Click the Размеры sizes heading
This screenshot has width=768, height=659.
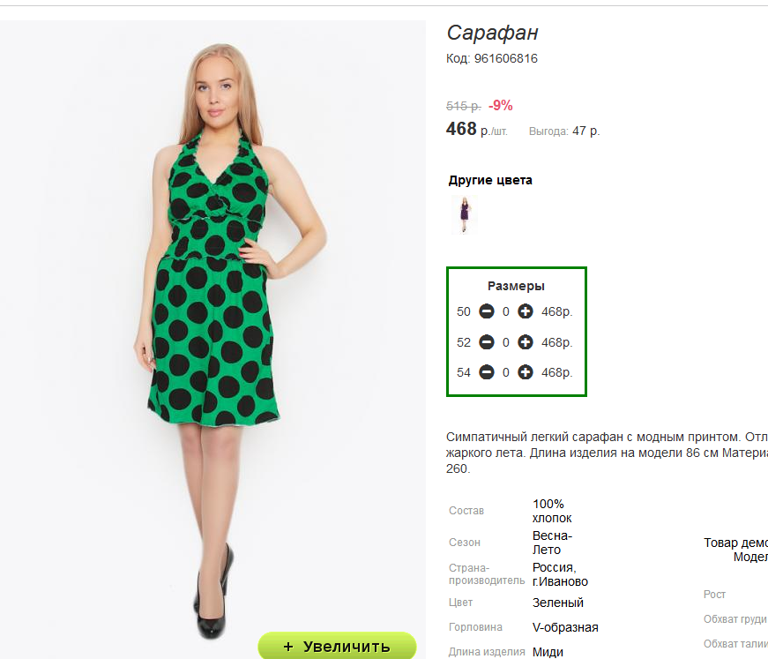point(516,286)
